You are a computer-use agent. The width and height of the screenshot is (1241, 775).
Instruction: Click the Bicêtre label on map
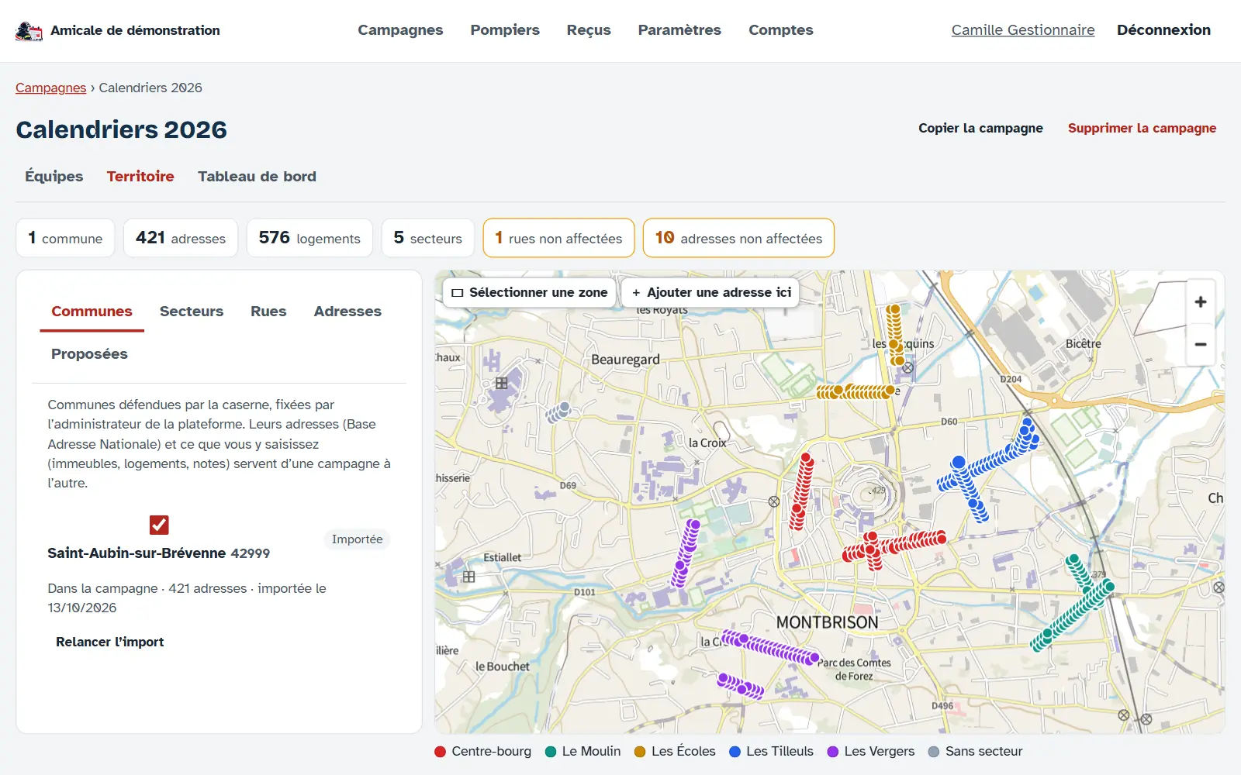1084,343
